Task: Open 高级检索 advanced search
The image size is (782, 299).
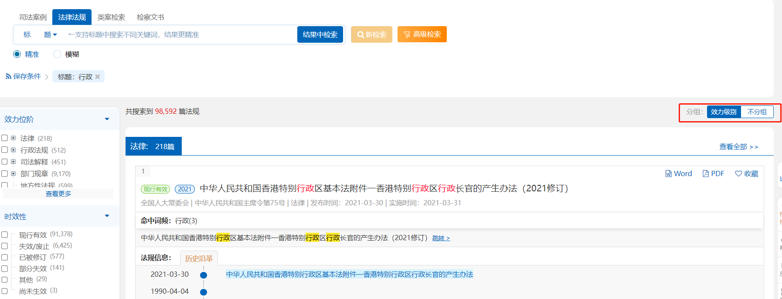Action: tap(422, 34)
